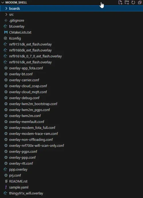Click the CMakeLists.txt M icon
The height and width of the screenshot is (198, 143).
point(6,32)
